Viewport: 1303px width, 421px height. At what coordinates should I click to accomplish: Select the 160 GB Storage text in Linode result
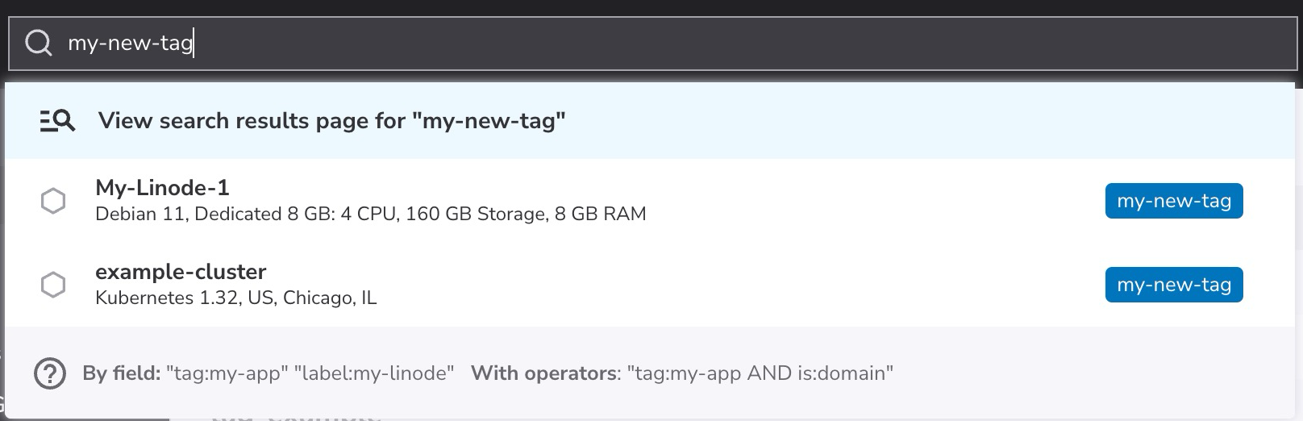477,215
